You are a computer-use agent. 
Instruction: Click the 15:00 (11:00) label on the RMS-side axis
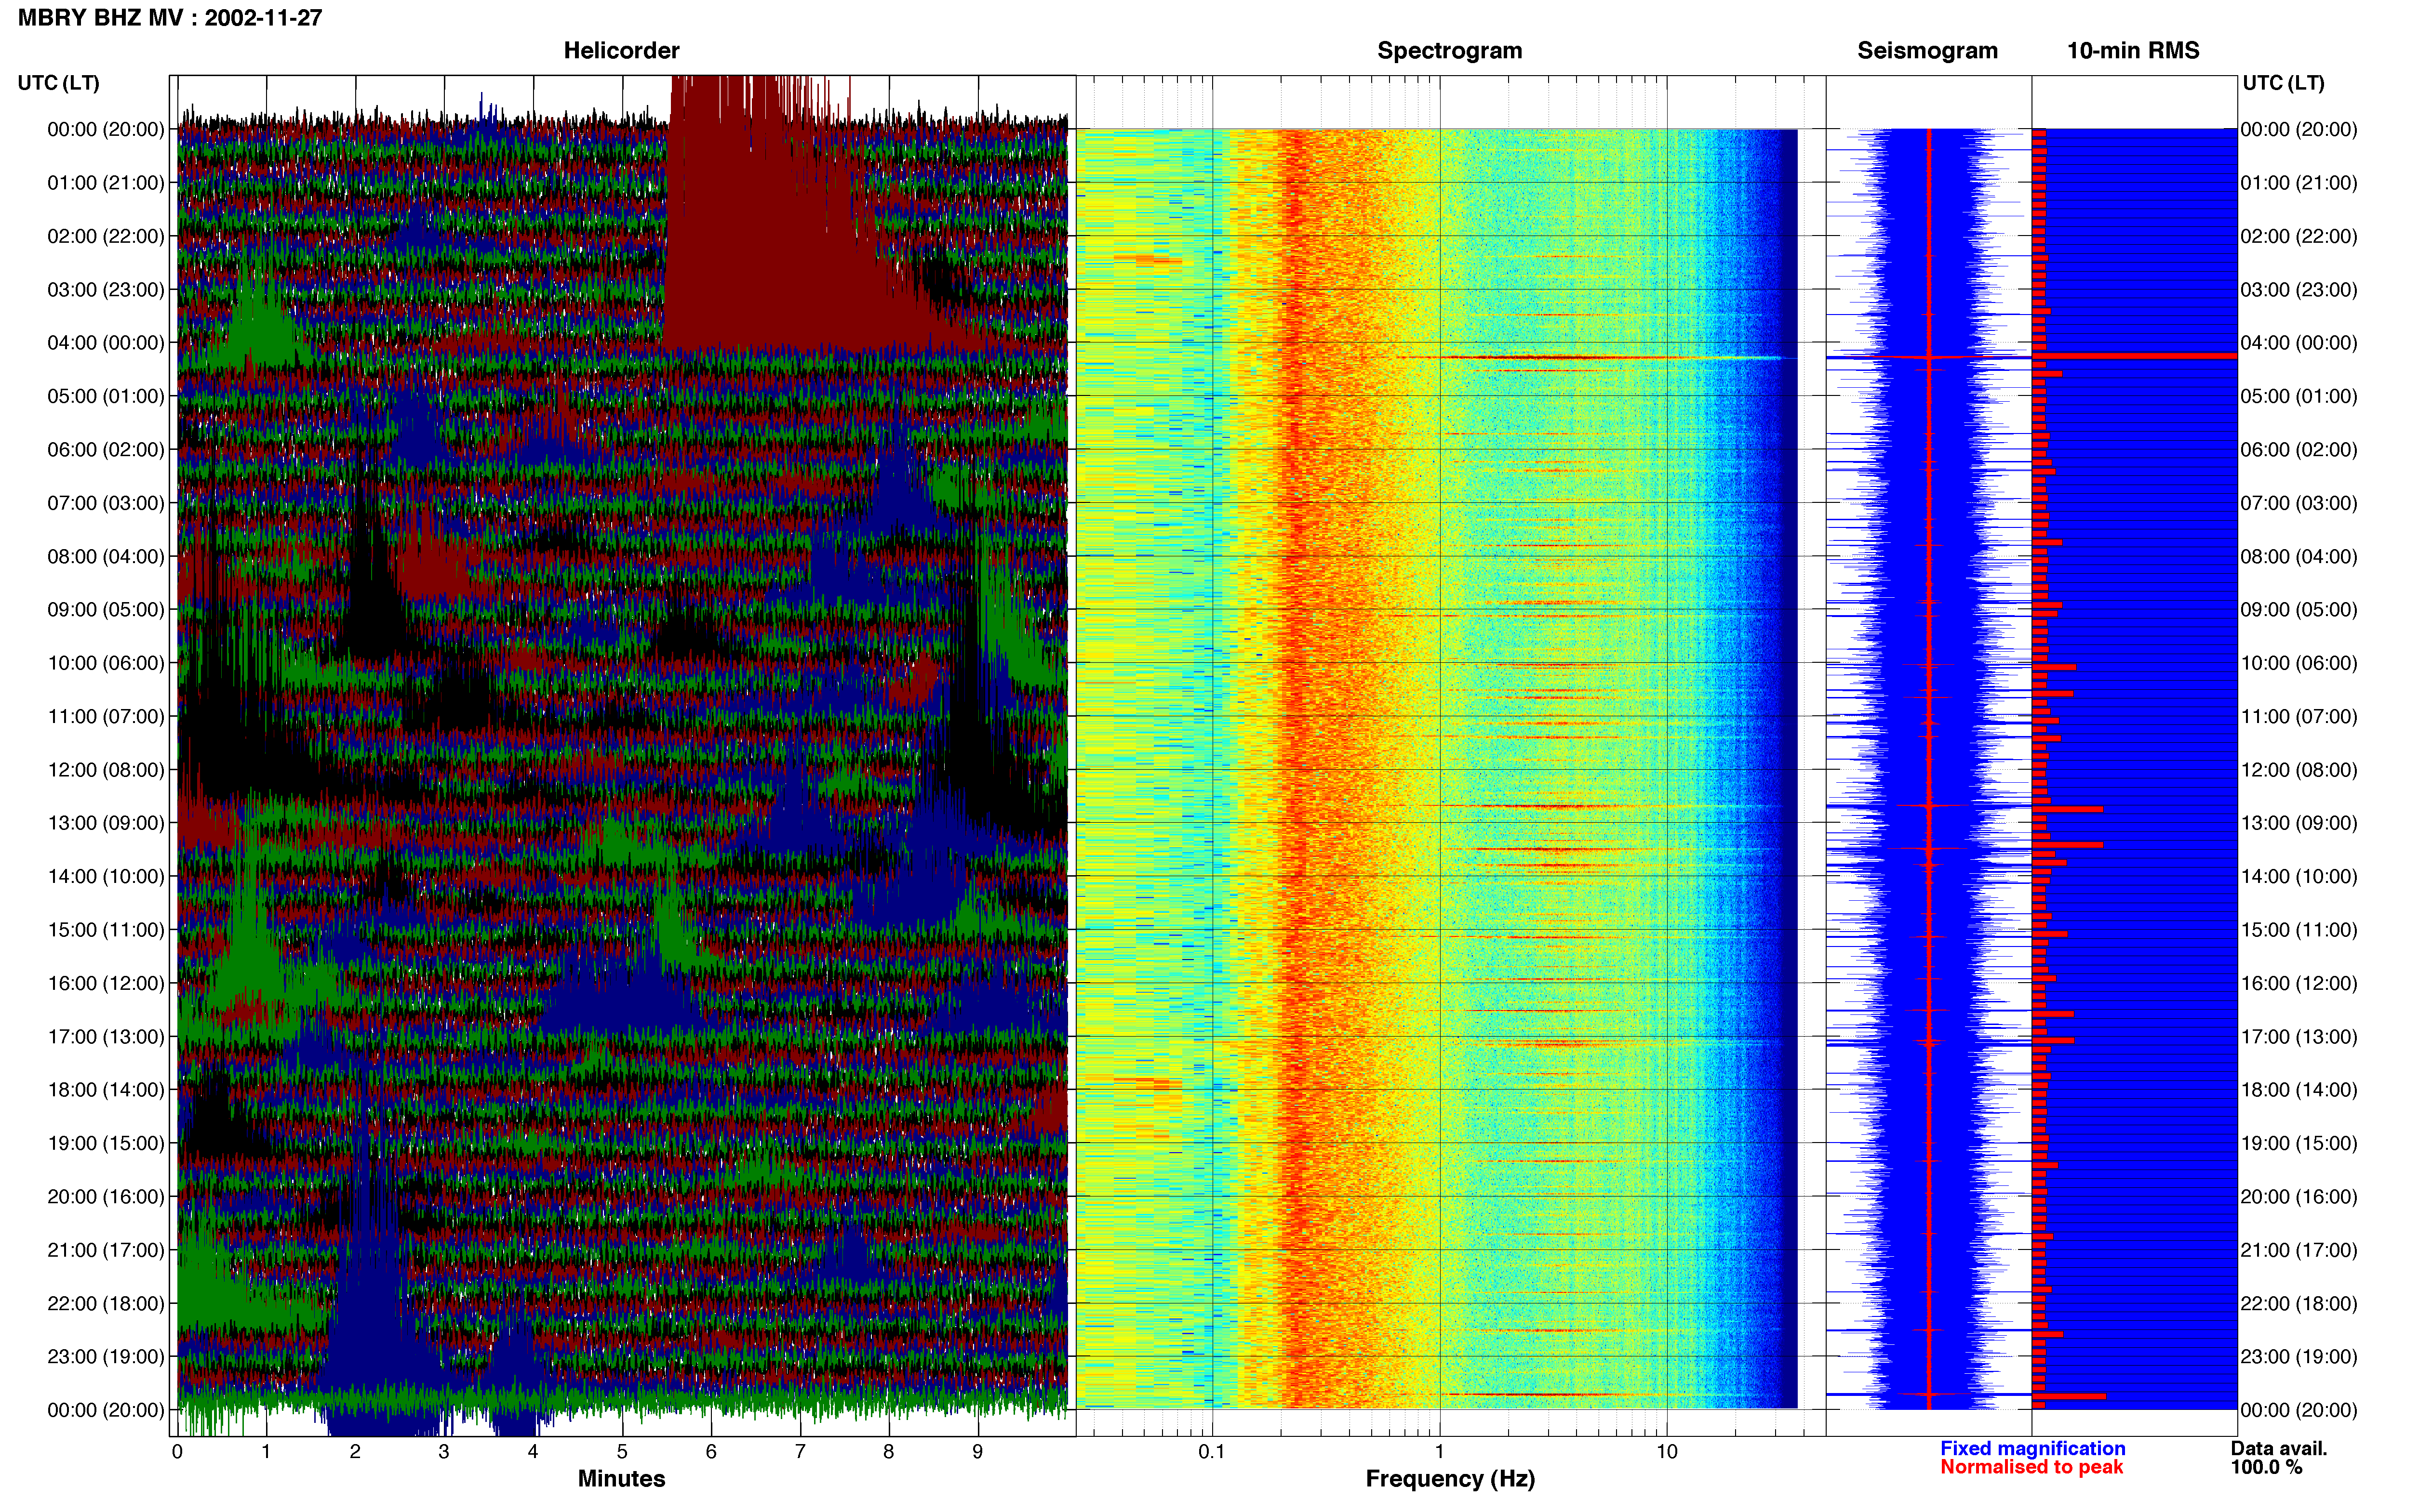pyautogui.click(x=2299, y=930)
